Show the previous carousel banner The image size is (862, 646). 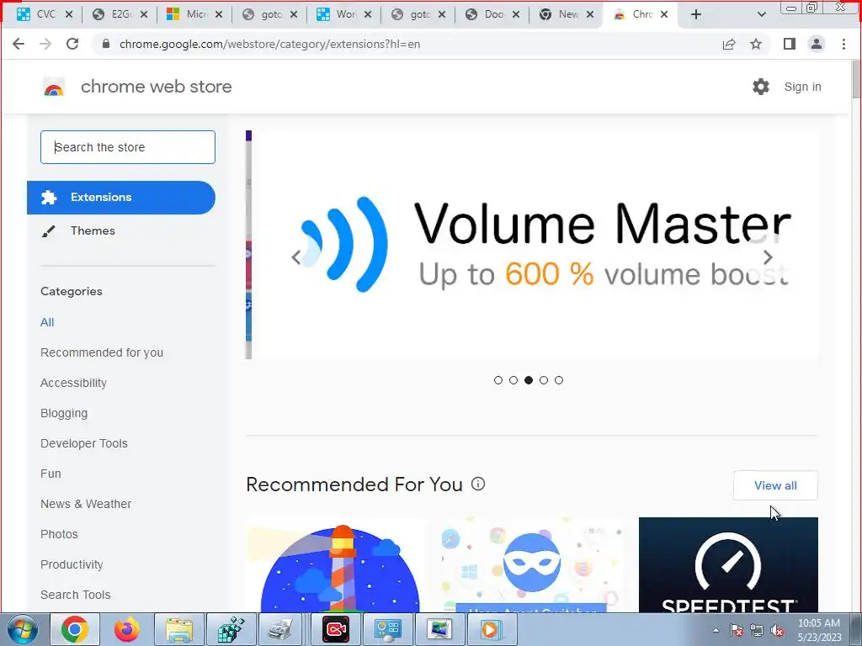click(x=296, y=257)
